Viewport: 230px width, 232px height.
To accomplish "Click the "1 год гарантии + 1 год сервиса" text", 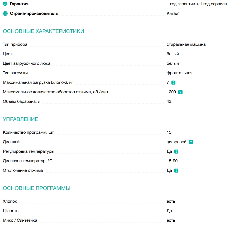I will point(197,4).
